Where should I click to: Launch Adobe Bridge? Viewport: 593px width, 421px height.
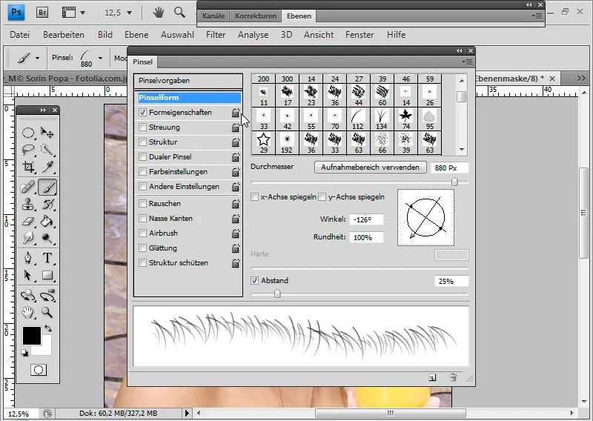42,13
